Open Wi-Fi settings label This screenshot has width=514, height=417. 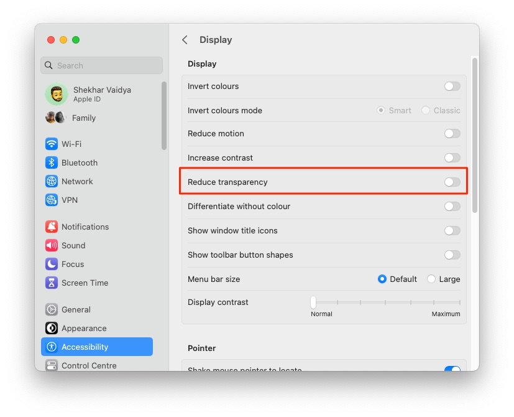click(x=71, y=144)
